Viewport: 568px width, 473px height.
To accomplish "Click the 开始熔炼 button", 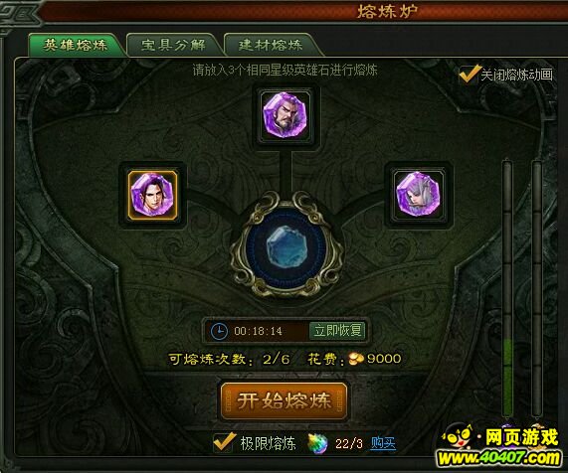I will point(284,401).
